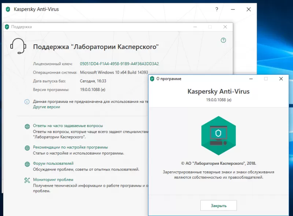The width and height of the screenshot is (293, 216).
Task: Click the shield icon in the Поддержка title bar
Action: coord(8,27)
